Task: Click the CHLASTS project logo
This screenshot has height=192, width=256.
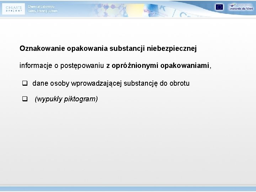Action: pos(14,9)
